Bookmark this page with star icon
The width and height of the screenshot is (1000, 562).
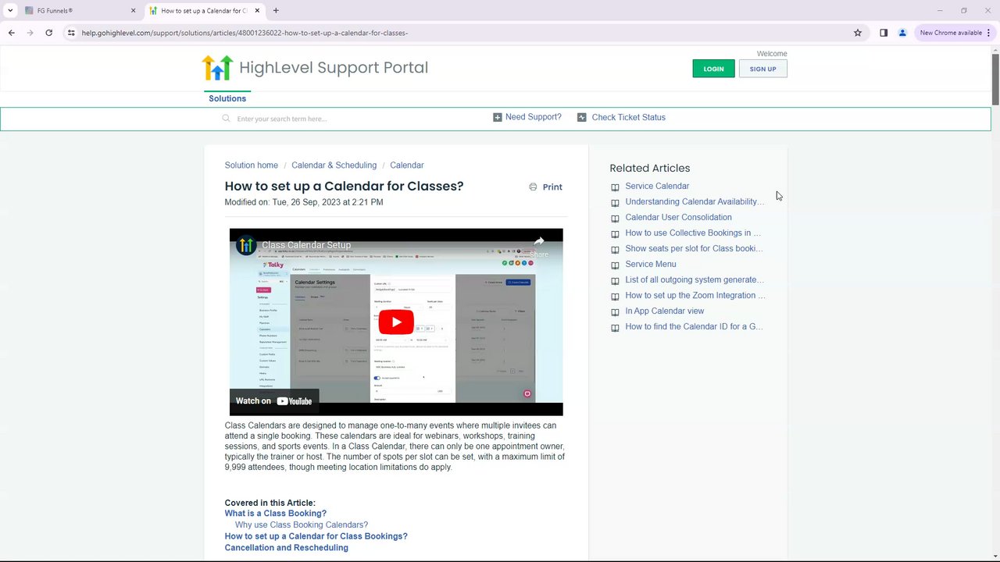pos(858,33)
